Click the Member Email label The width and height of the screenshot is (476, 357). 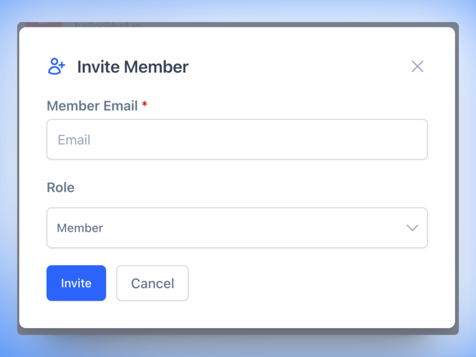pos(92,106)
